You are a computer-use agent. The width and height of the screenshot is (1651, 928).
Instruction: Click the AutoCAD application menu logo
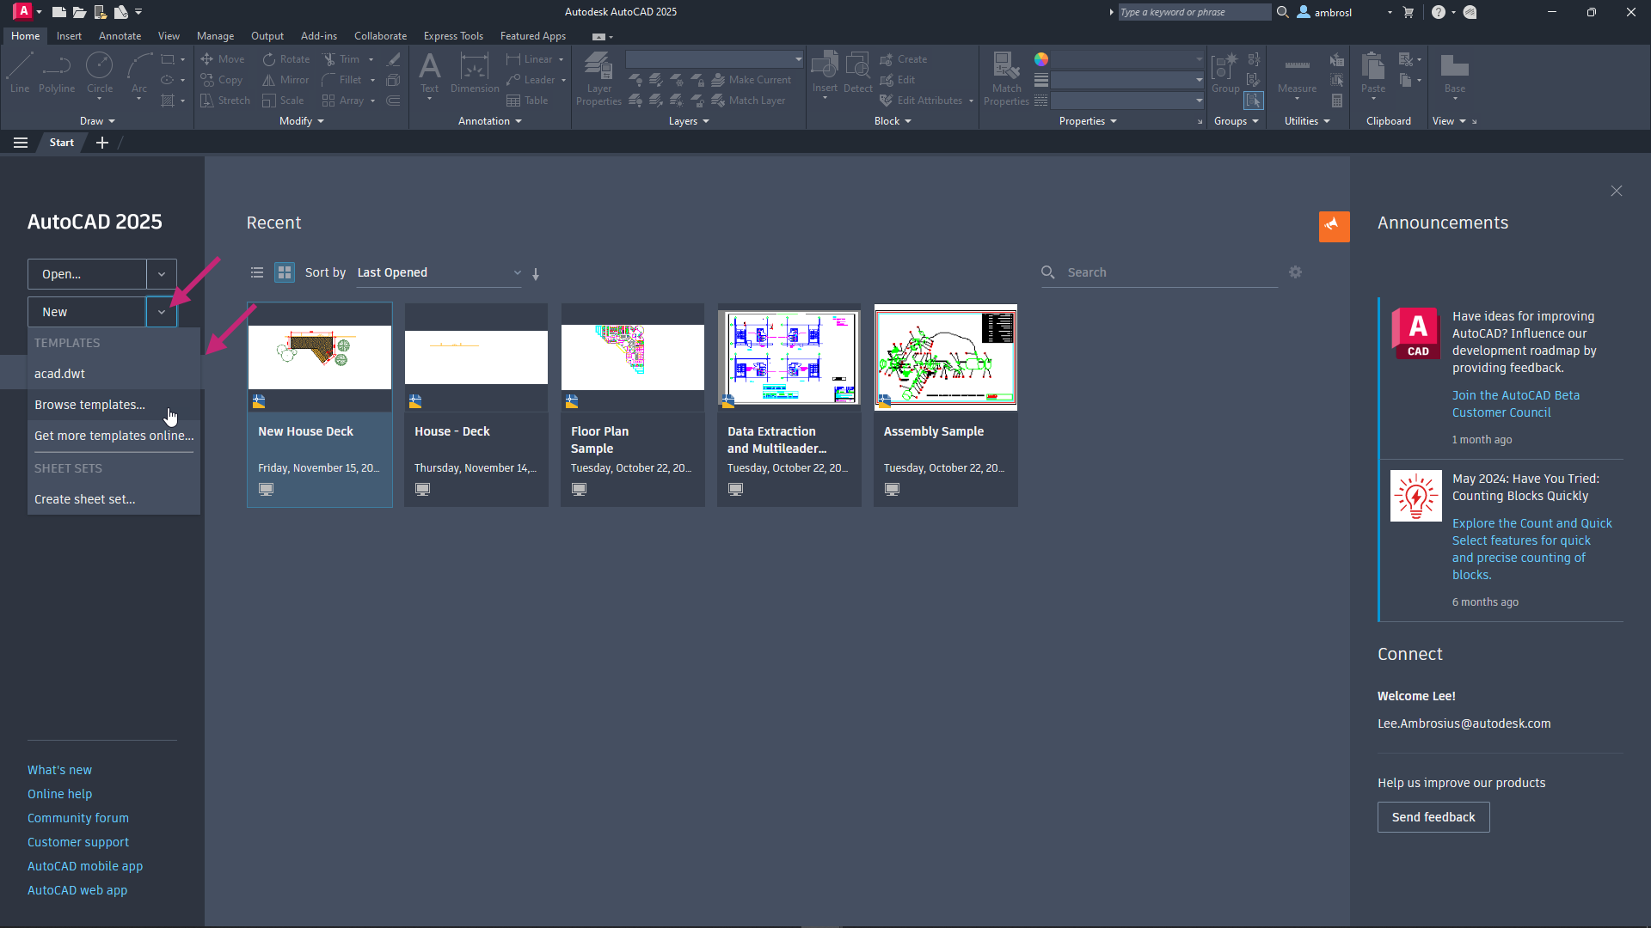[23, 11]
